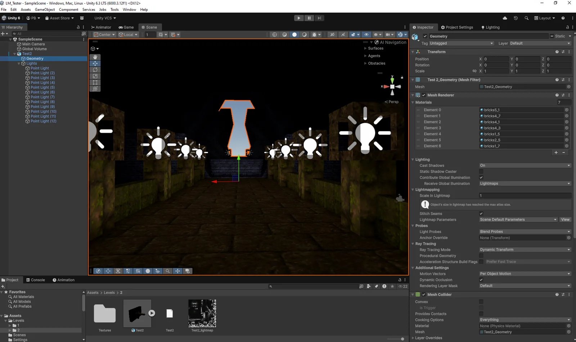Toggle Center pivot mode button
576x342 pixels.
104,35
